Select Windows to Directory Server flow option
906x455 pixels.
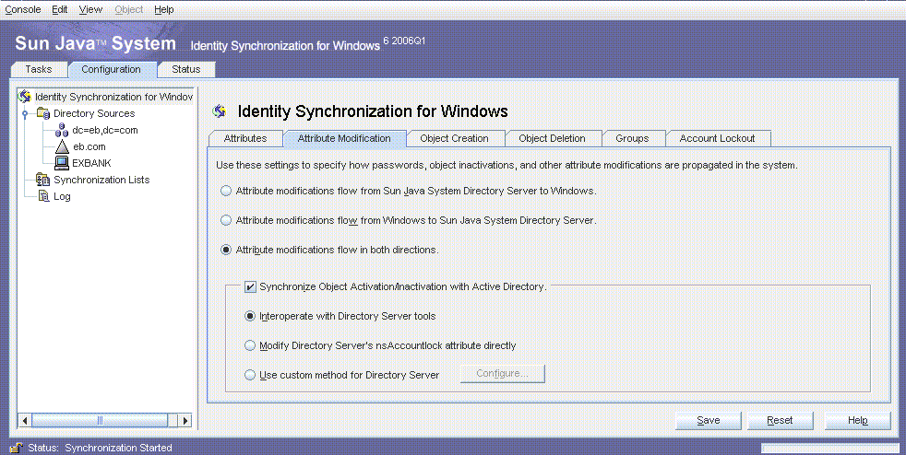227,220
